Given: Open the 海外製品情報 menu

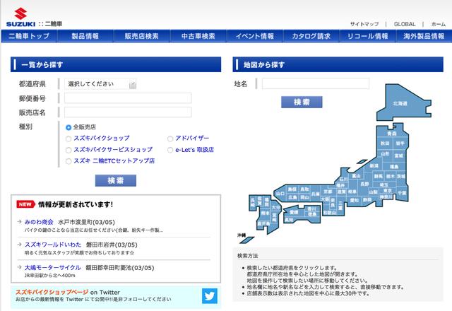Looking at the screenshot, I should [x=424, y=36].
